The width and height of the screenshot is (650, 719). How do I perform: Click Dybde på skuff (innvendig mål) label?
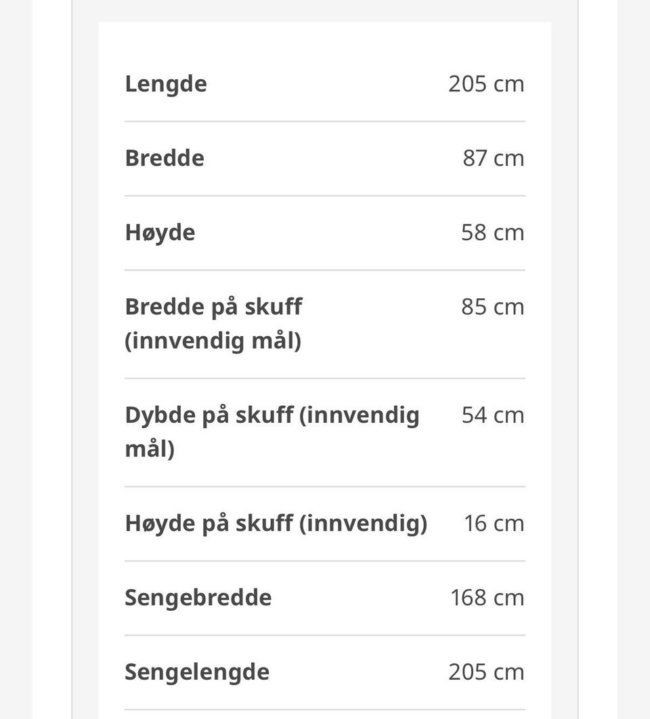click(272, 432)
